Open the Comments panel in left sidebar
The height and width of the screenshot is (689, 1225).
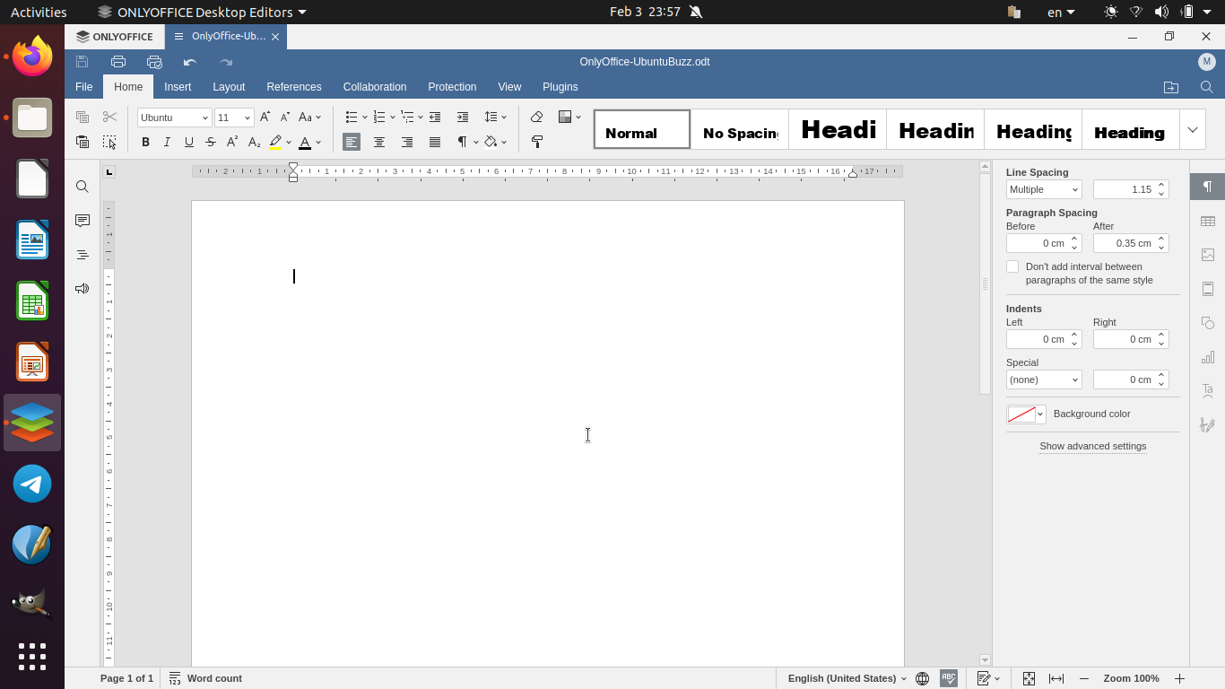pyautogui.click(x=83, y=221)
